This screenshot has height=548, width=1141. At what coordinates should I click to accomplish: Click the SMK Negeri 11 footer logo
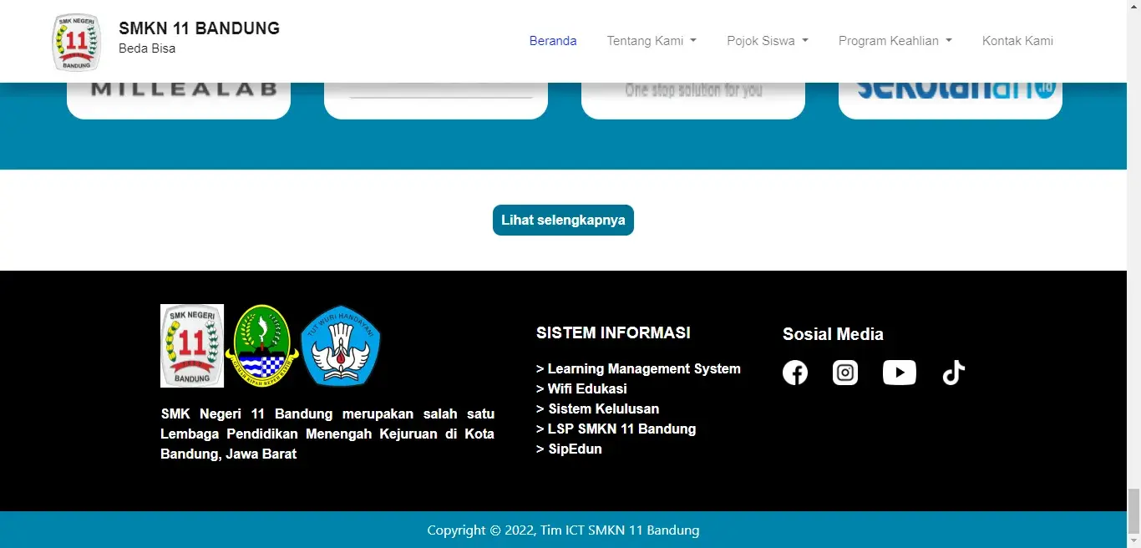coord(192,346)
